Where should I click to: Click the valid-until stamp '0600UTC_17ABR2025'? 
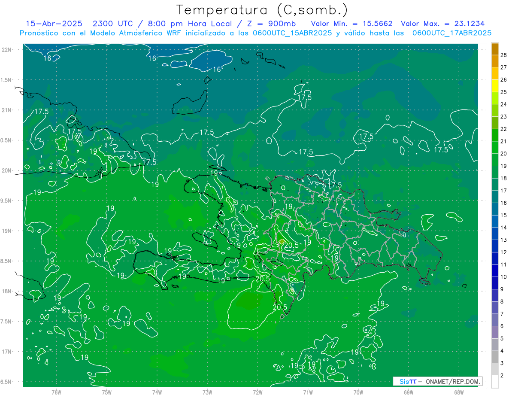(x=451, y=33)
